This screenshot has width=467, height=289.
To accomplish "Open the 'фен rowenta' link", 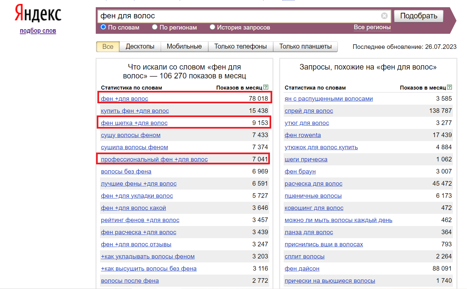I will point(303,135).
